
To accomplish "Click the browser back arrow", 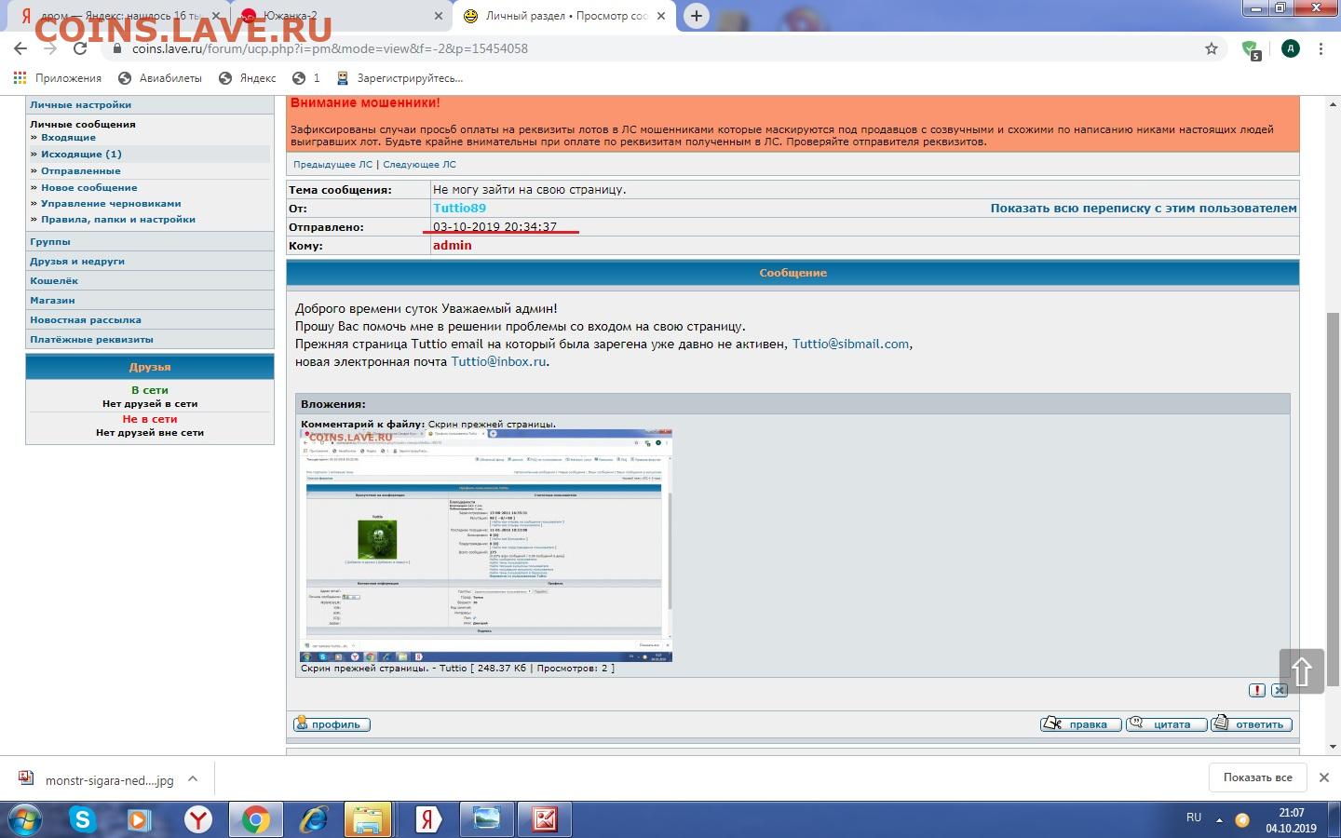I will point(20,48).
